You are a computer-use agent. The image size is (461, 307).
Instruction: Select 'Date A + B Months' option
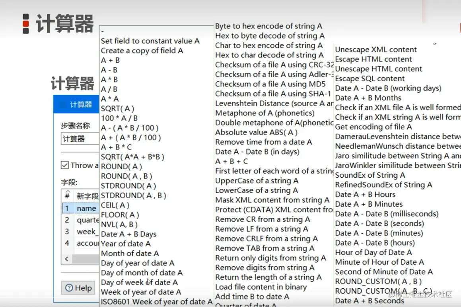[368, 98]
